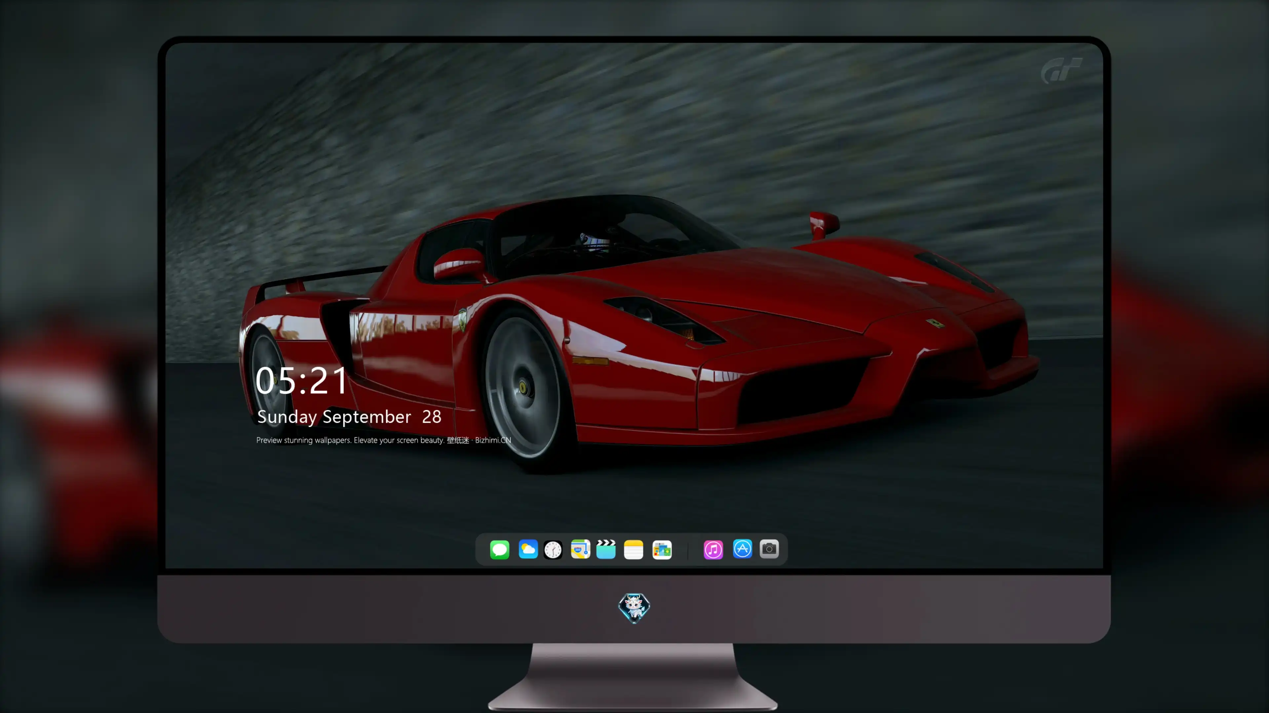Open the App Store from the dock
Image resolution: width=1269 pixels, height=713 pixels.
(742, 549)
